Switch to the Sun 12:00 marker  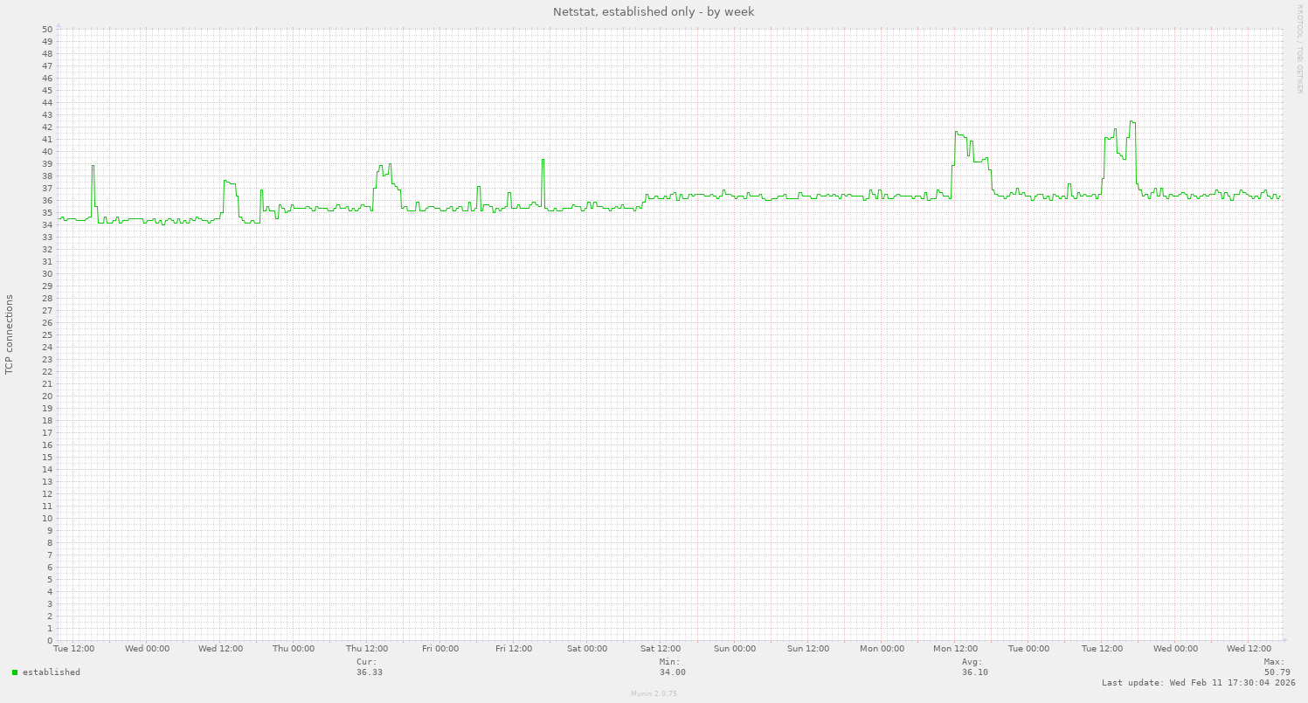tap(807, 649)
